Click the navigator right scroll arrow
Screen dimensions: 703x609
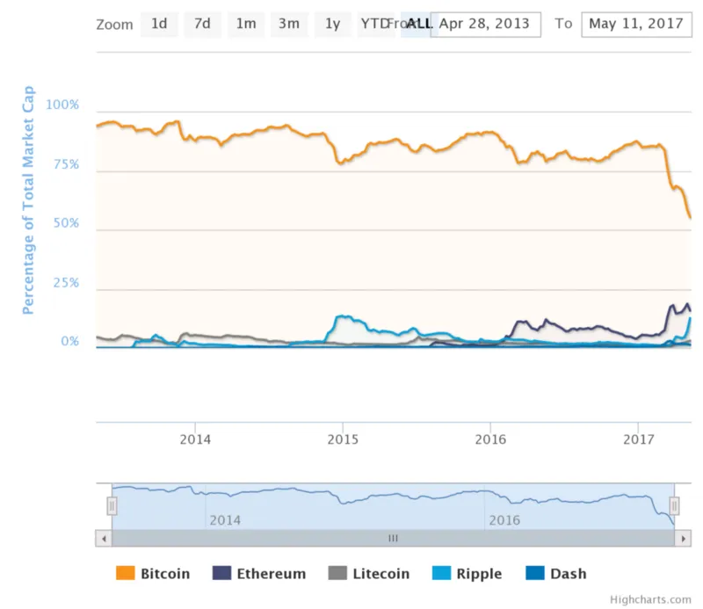pyautogui.click(x=683, y=539)
